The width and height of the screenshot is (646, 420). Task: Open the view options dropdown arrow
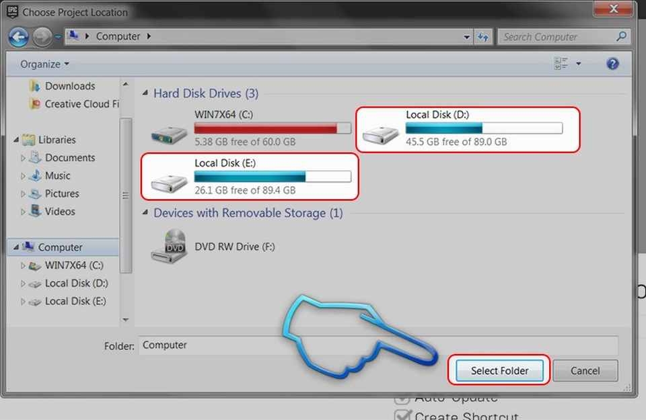tap(579, 64)
